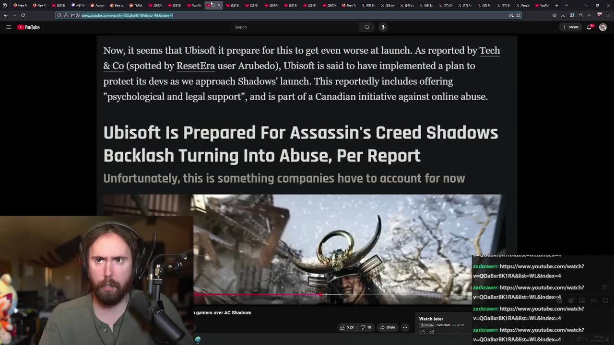Reload the page with the refresh icon

click(x=23, y=15)
